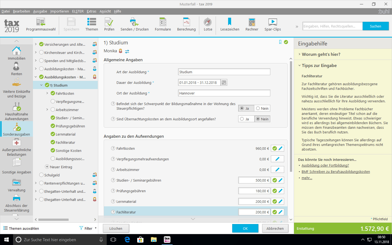Confirm with the OK button
Screen dimensions: 392x245
coord(245,228)
